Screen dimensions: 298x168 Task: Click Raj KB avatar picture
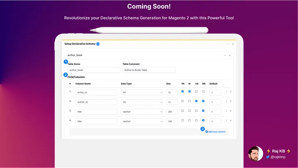click(255, 154)
